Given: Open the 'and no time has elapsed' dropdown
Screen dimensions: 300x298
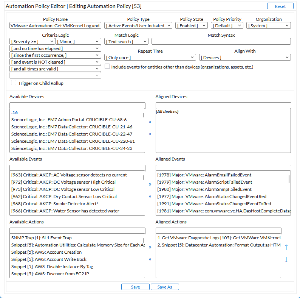Looking at the screenshot, I should [x=55, y=48].
